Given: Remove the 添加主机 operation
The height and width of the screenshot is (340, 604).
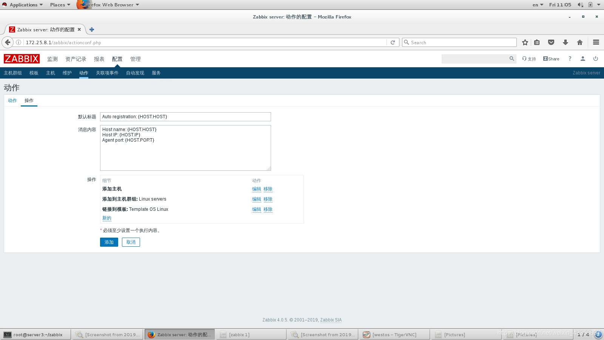Looking at the screenshot, I should click(x=268, y=189).
